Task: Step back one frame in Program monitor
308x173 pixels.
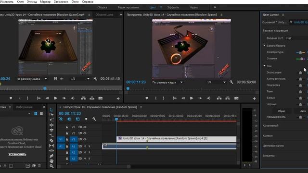Action: coord(183,98)
